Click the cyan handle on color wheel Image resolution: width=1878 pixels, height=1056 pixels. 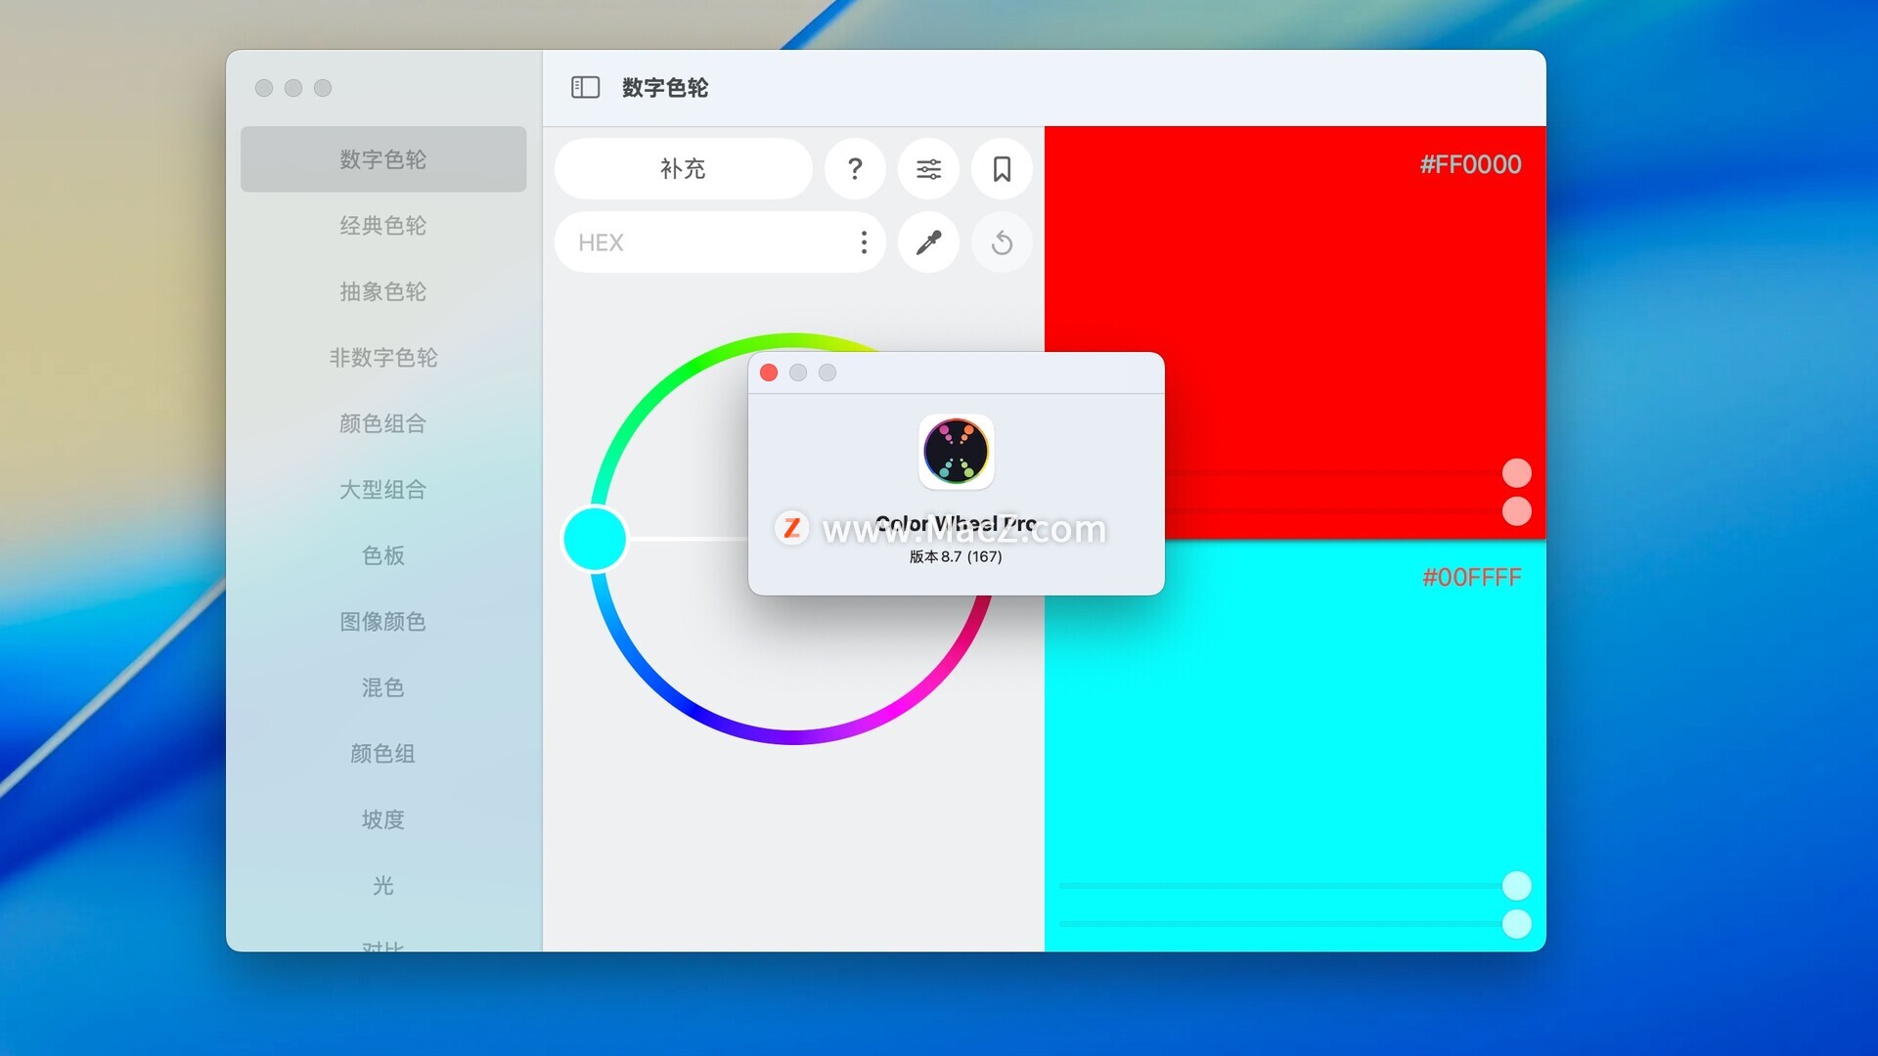coord(595,539)
